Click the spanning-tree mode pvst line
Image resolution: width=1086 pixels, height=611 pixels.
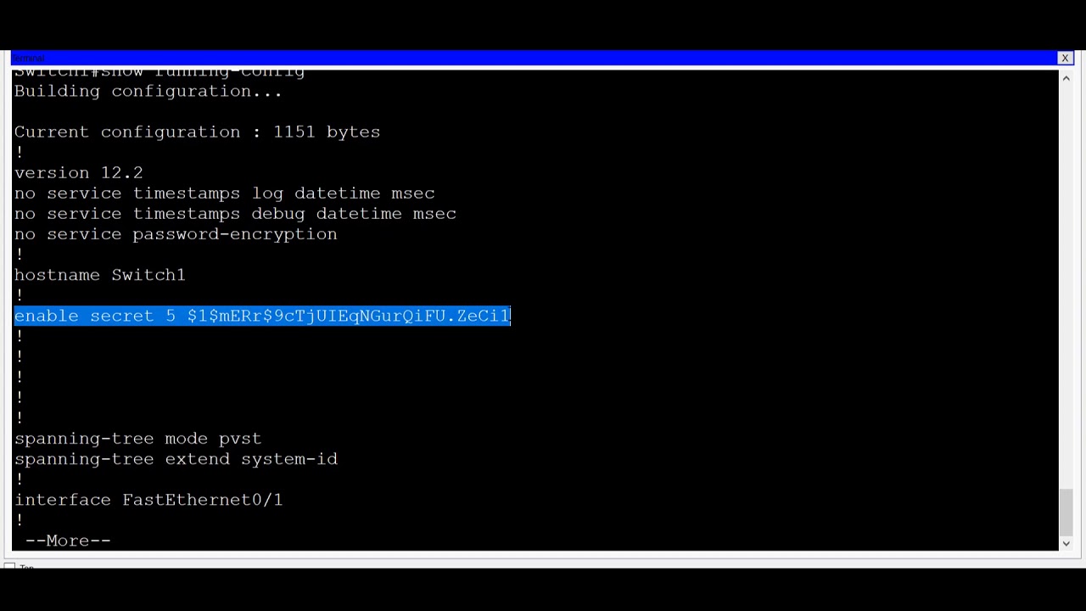coord(137,438)
